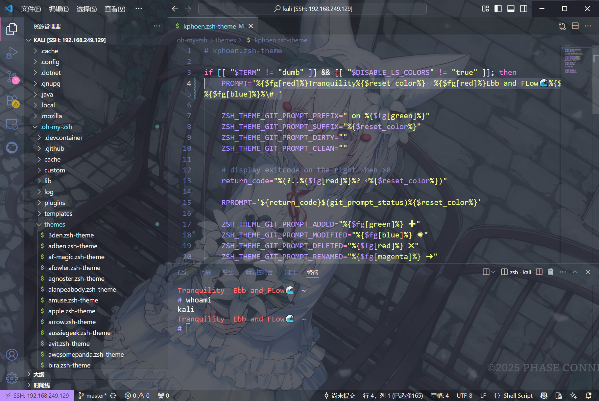The image size is (599, 401).
Task: Open the Extensions view with the warning badge
Action: pyautogui.click(x=12, y=100)
